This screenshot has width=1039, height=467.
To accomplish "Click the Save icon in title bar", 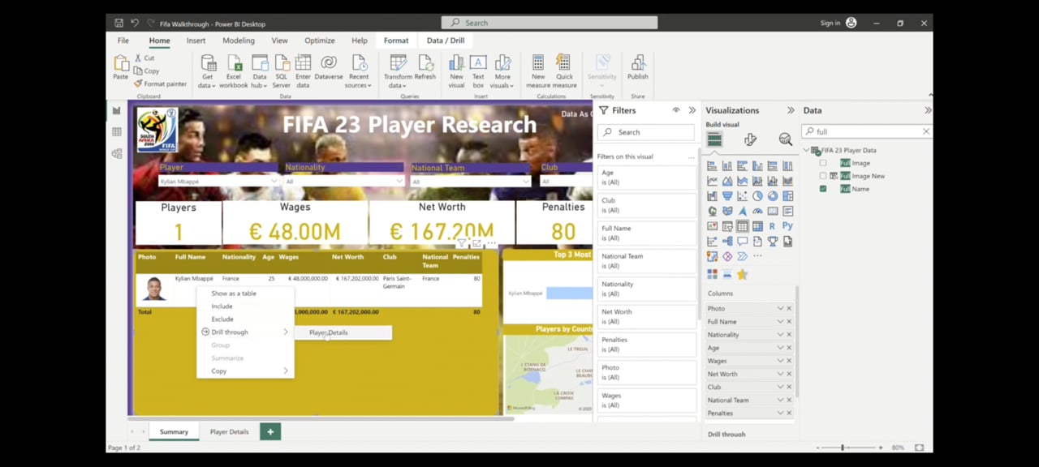I will pos(119,24).
